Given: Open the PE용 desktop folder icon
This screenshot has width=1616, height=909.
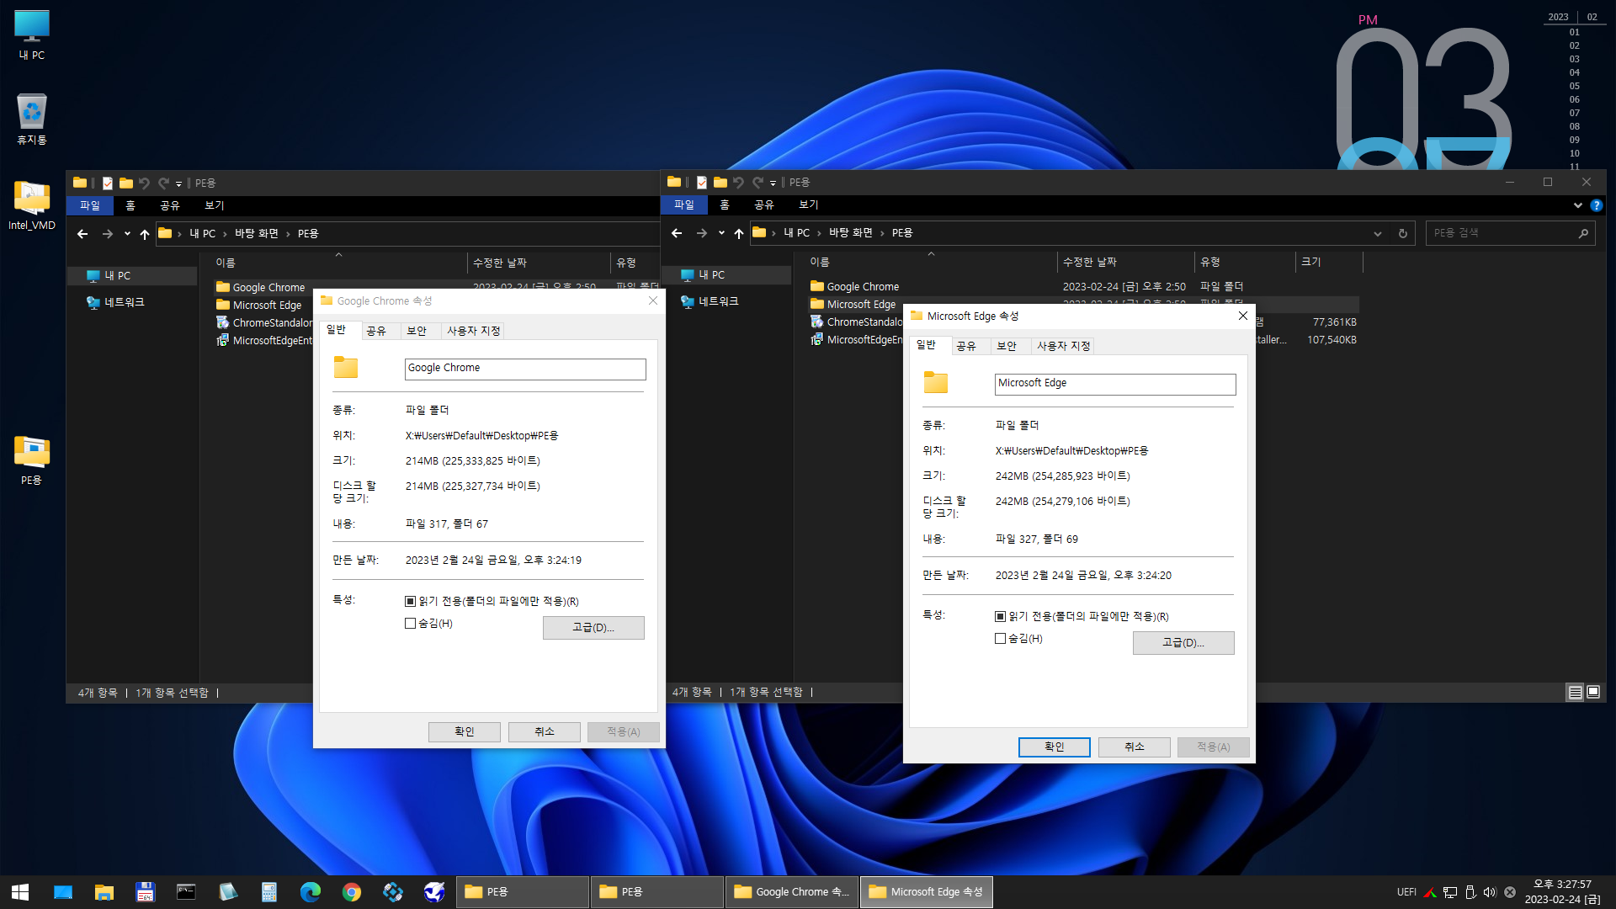Looking at the screenshot, I should 32,460.
